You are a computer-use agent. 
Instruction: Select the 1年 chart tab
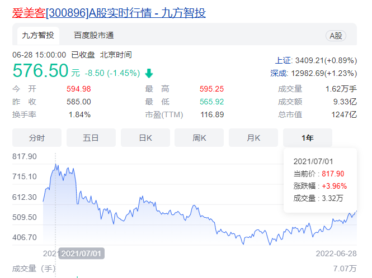pos(308,137)
